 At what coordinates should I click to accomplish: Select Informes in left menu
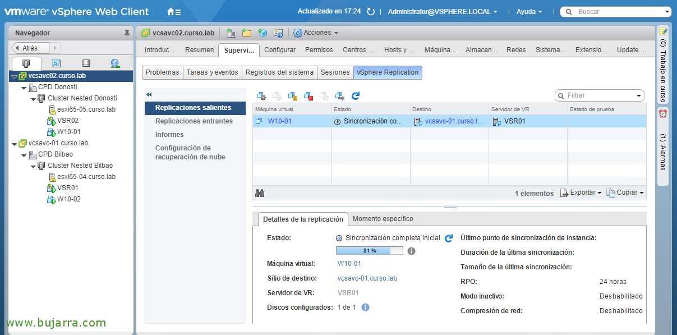point(169,135)
